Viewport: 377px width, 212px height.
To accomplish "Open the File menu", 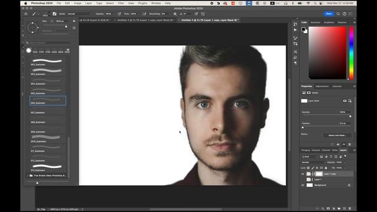I will tap(59, 4).
